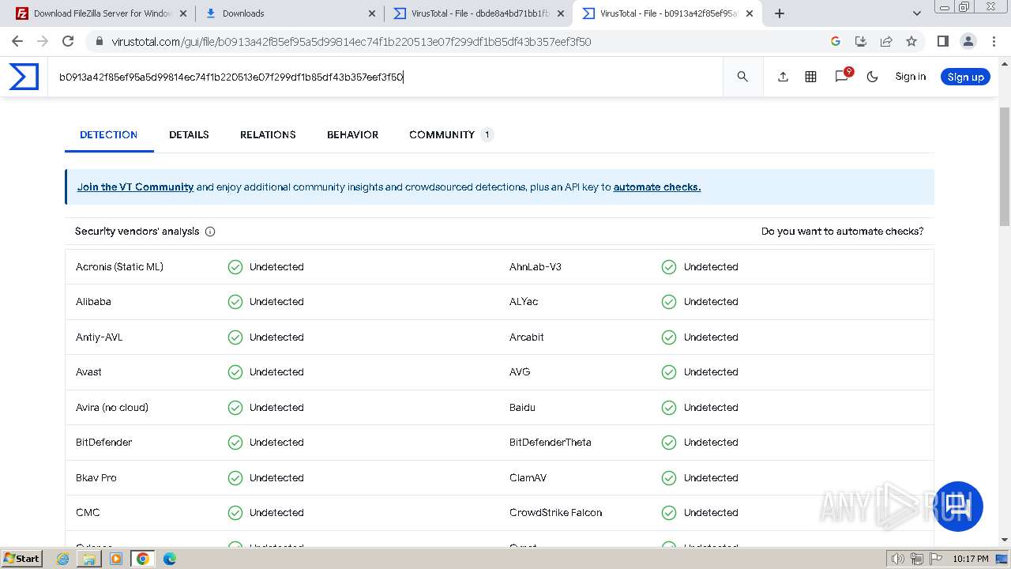Screen dimensions: 1011x569
Task: Click the AhnLab-V3 vendor name
Action: click(536, 267)
